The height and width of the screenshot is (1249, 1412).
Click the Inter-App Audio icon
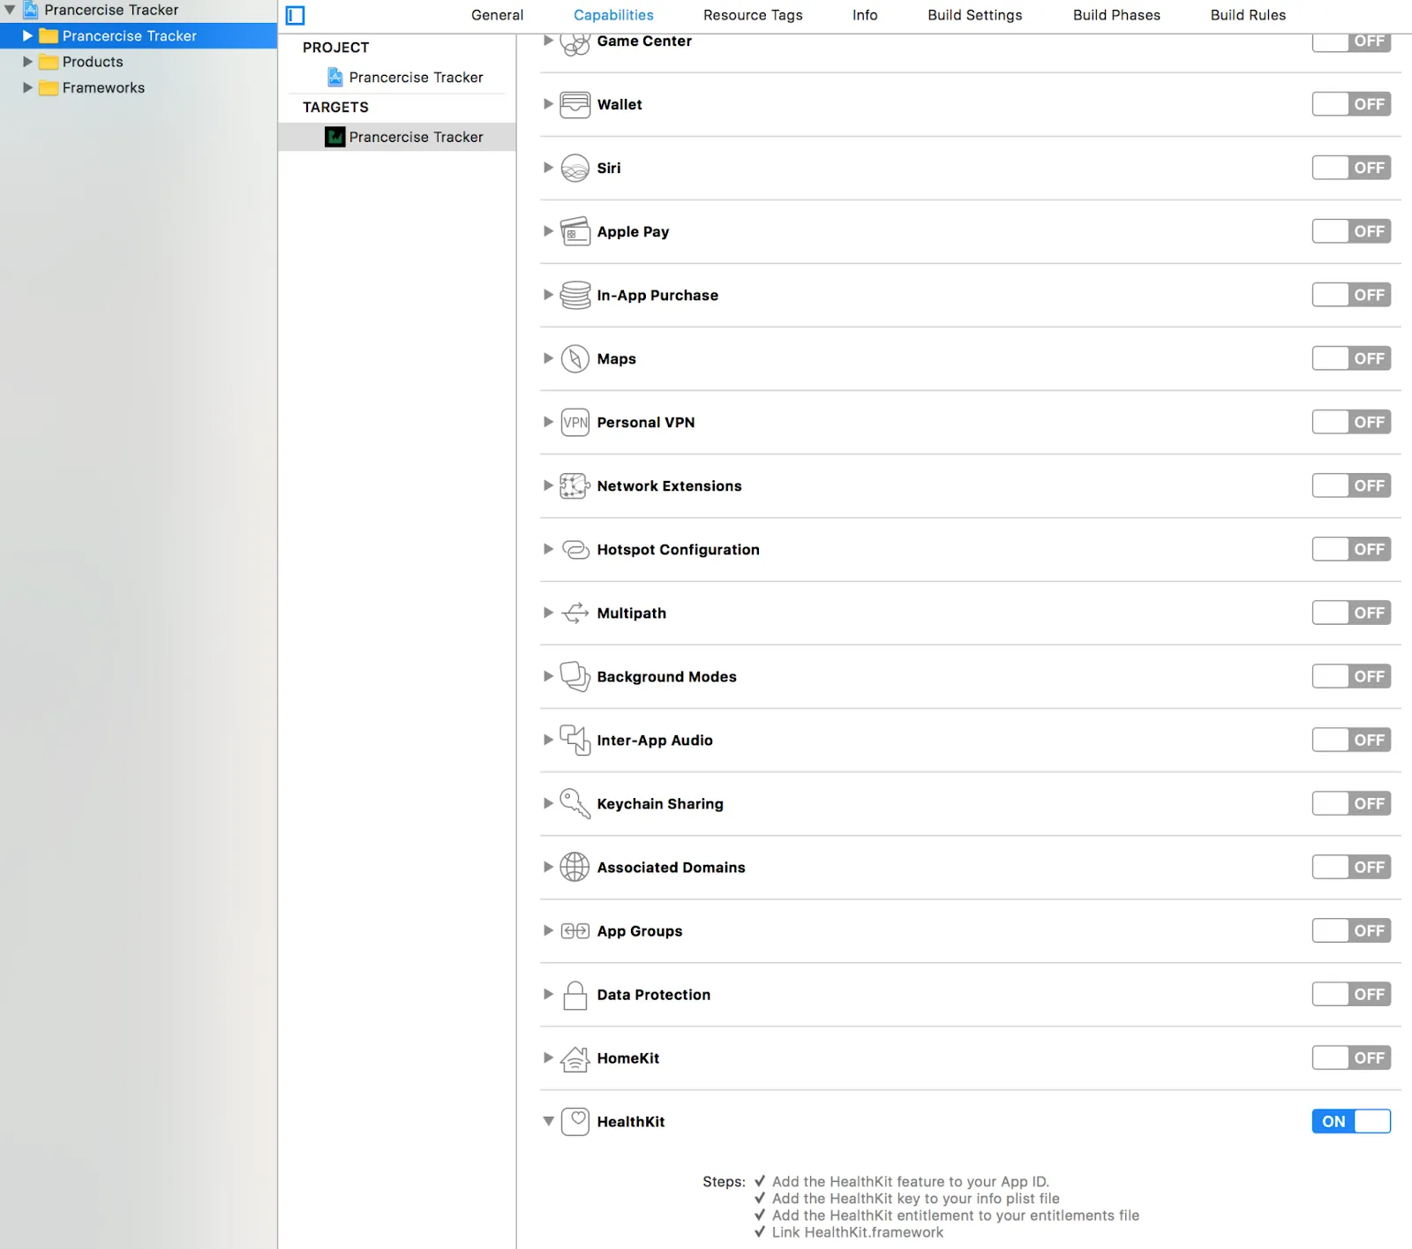pyautogui.click(x=575, y=740)
